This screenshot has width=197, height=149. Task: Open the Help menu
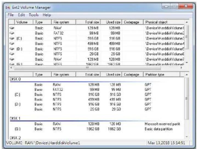(x=47, y=15)
